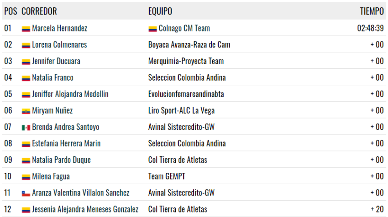The width and height of the screenshot is (388, 217).
Task: Select rider Jeniffer Alejandra Medellin
Action: (70, 94)
